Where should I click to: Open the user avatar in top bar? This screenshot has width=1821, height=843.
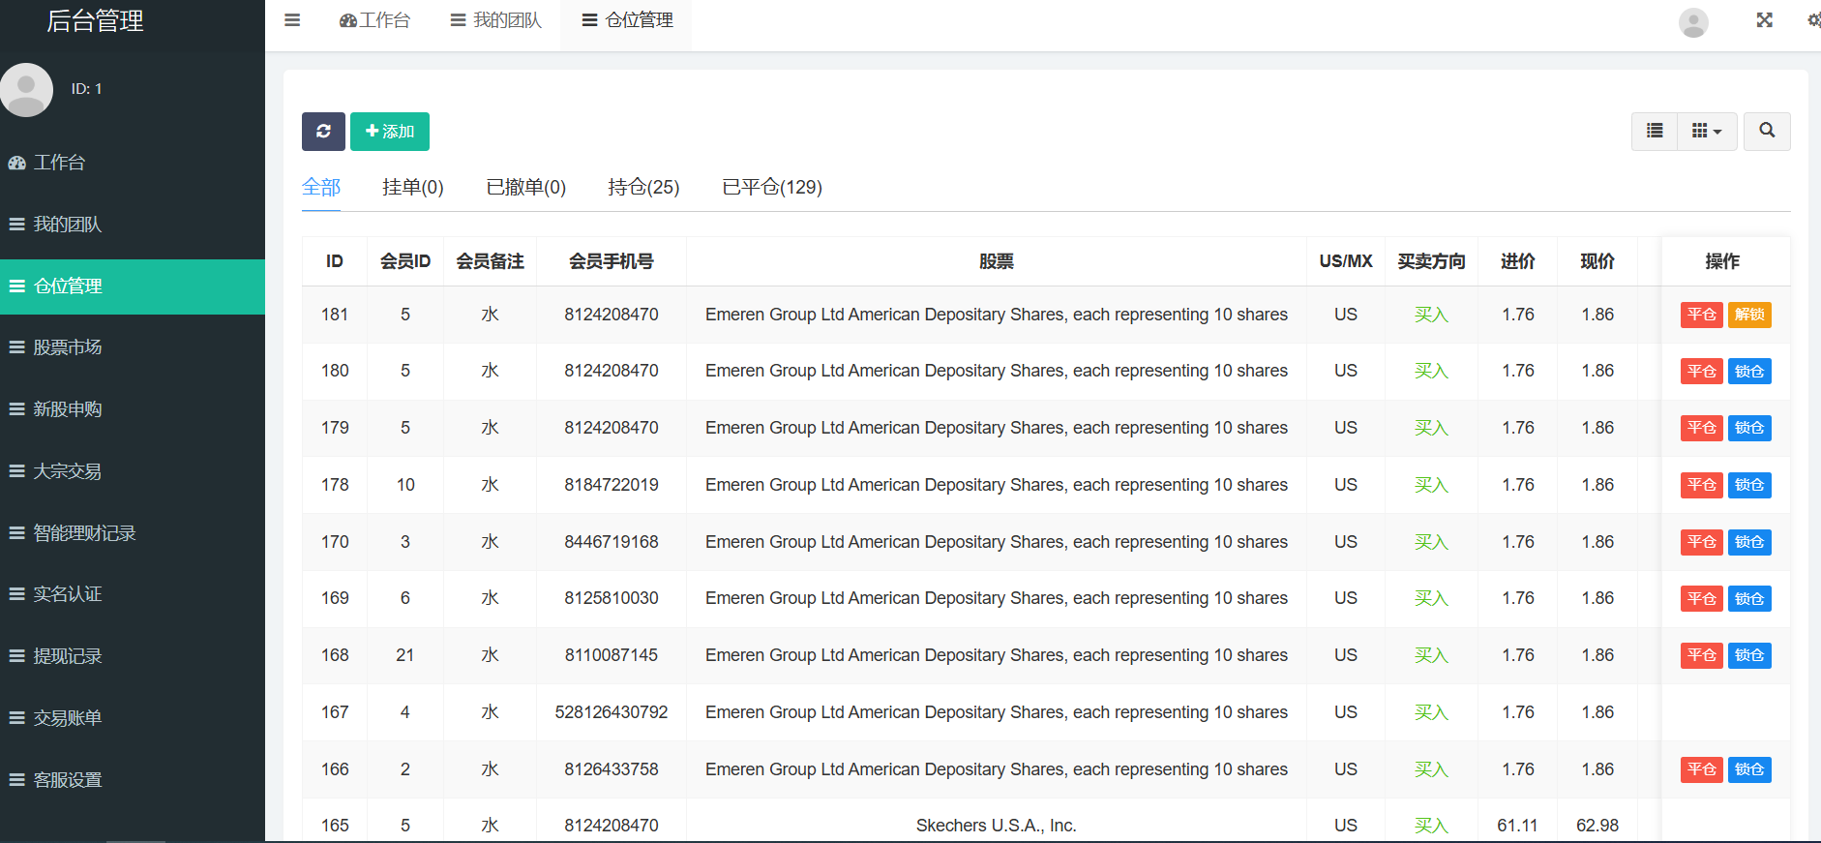1693,22
